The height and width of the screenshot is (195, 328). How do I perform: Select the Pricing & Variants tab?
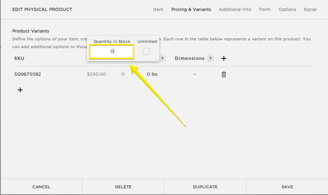point(191,10)
